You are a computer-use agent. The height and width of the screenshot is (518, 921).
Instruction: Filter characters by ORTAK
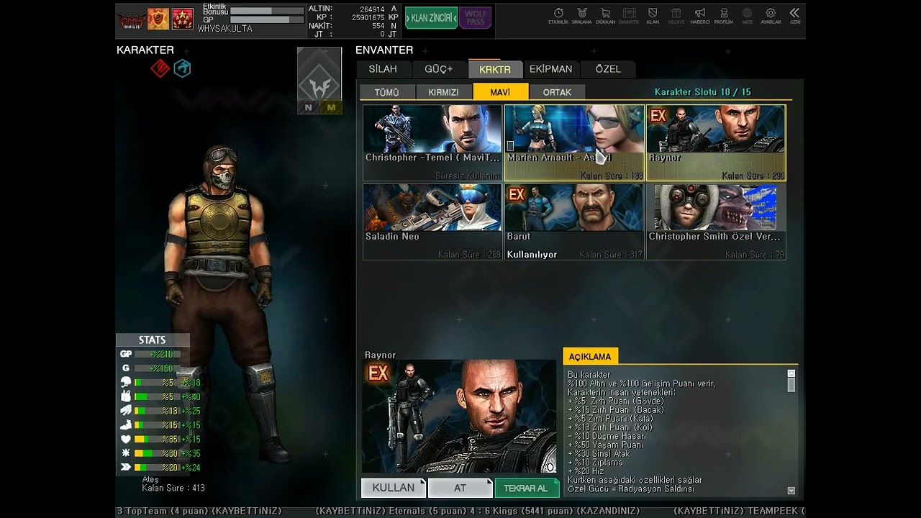tap(557, 92)
